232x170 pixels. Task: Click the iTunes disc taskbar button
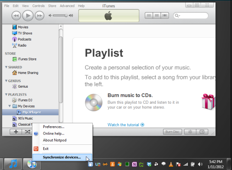(32, 164)
